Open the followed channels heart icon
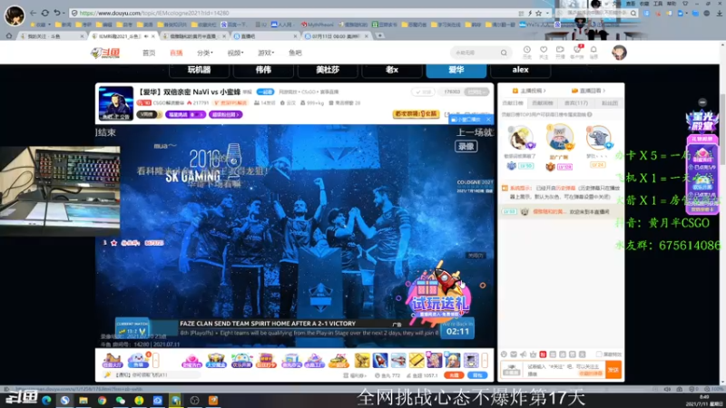Viewport: 726px width, 408px height. (x=544, y=52)
